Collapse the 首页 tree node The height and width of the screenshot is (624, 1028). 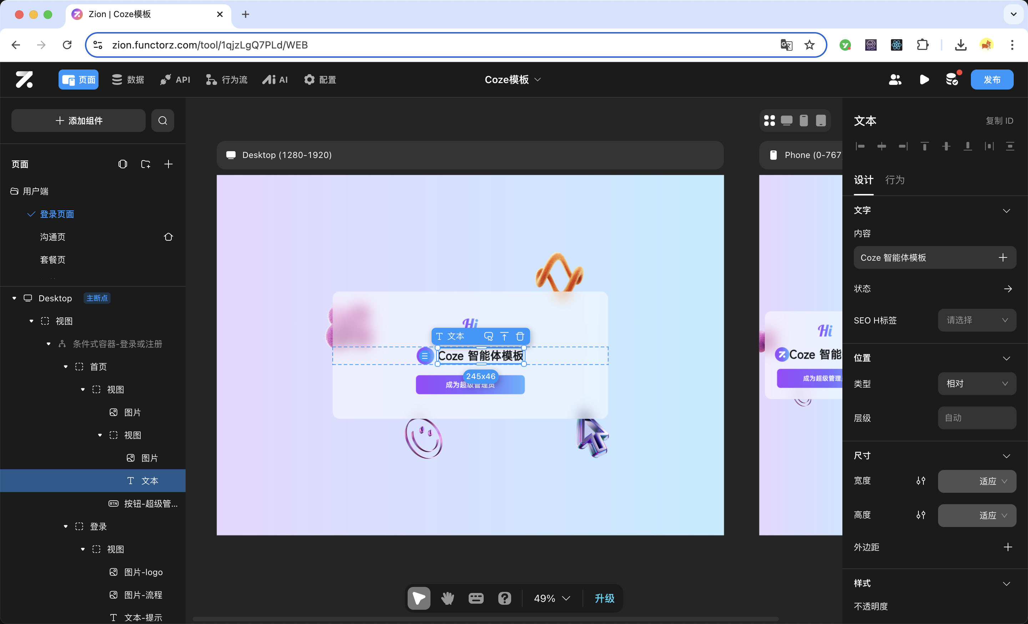click(66, 367)
